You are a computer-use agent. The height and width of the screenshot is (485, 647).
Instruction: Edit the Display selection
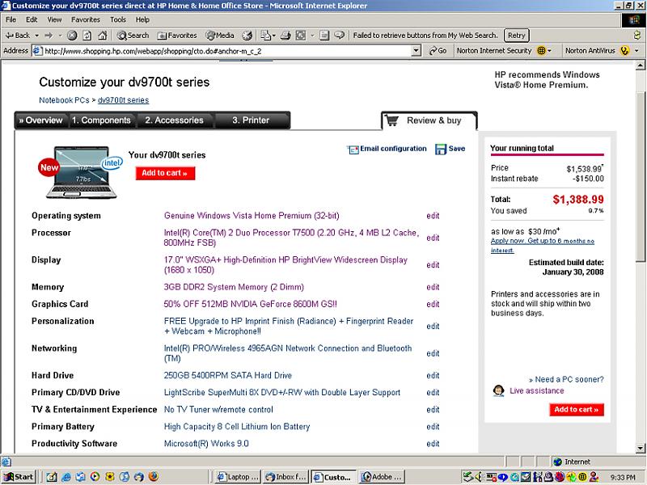pos(433,265)
